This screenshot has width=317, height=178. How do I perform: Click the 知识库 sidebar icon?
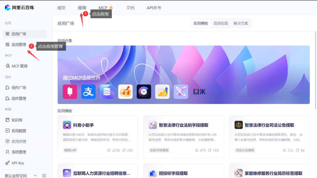(x=7, y=120)
